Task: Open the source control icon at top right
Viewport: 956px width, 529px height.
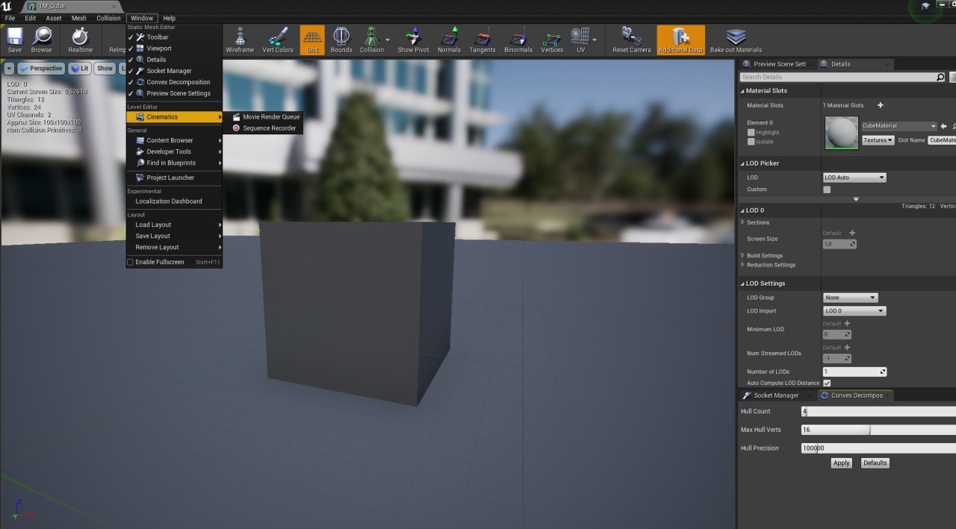Action: point(925,6)
